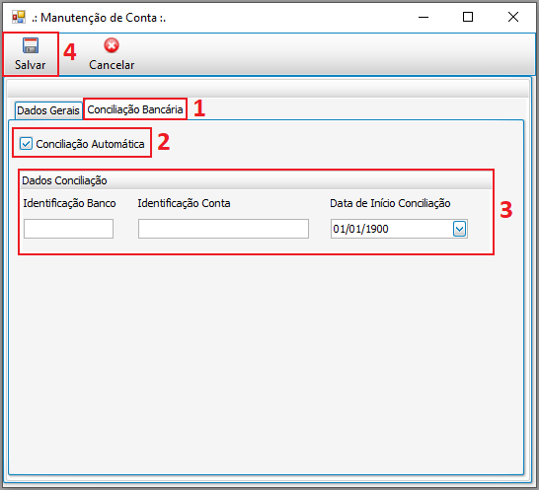The image size is (539, 490).
Task: Click the application icon in title bar
Action: tap(19, 17)
